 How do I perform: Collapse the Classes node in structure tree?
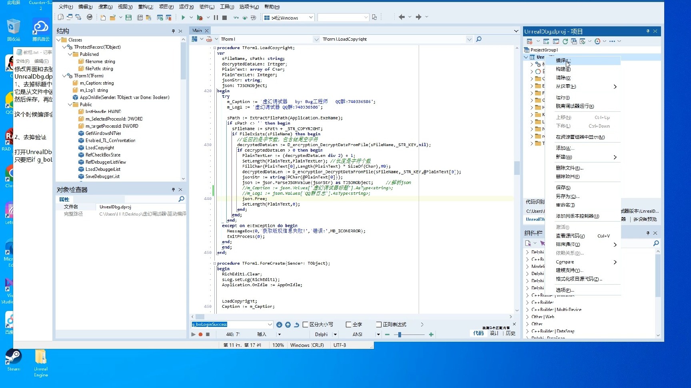coord(58,40)
